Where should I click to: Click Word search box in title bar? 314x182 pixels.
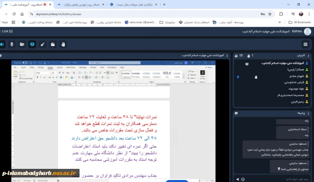114,63
